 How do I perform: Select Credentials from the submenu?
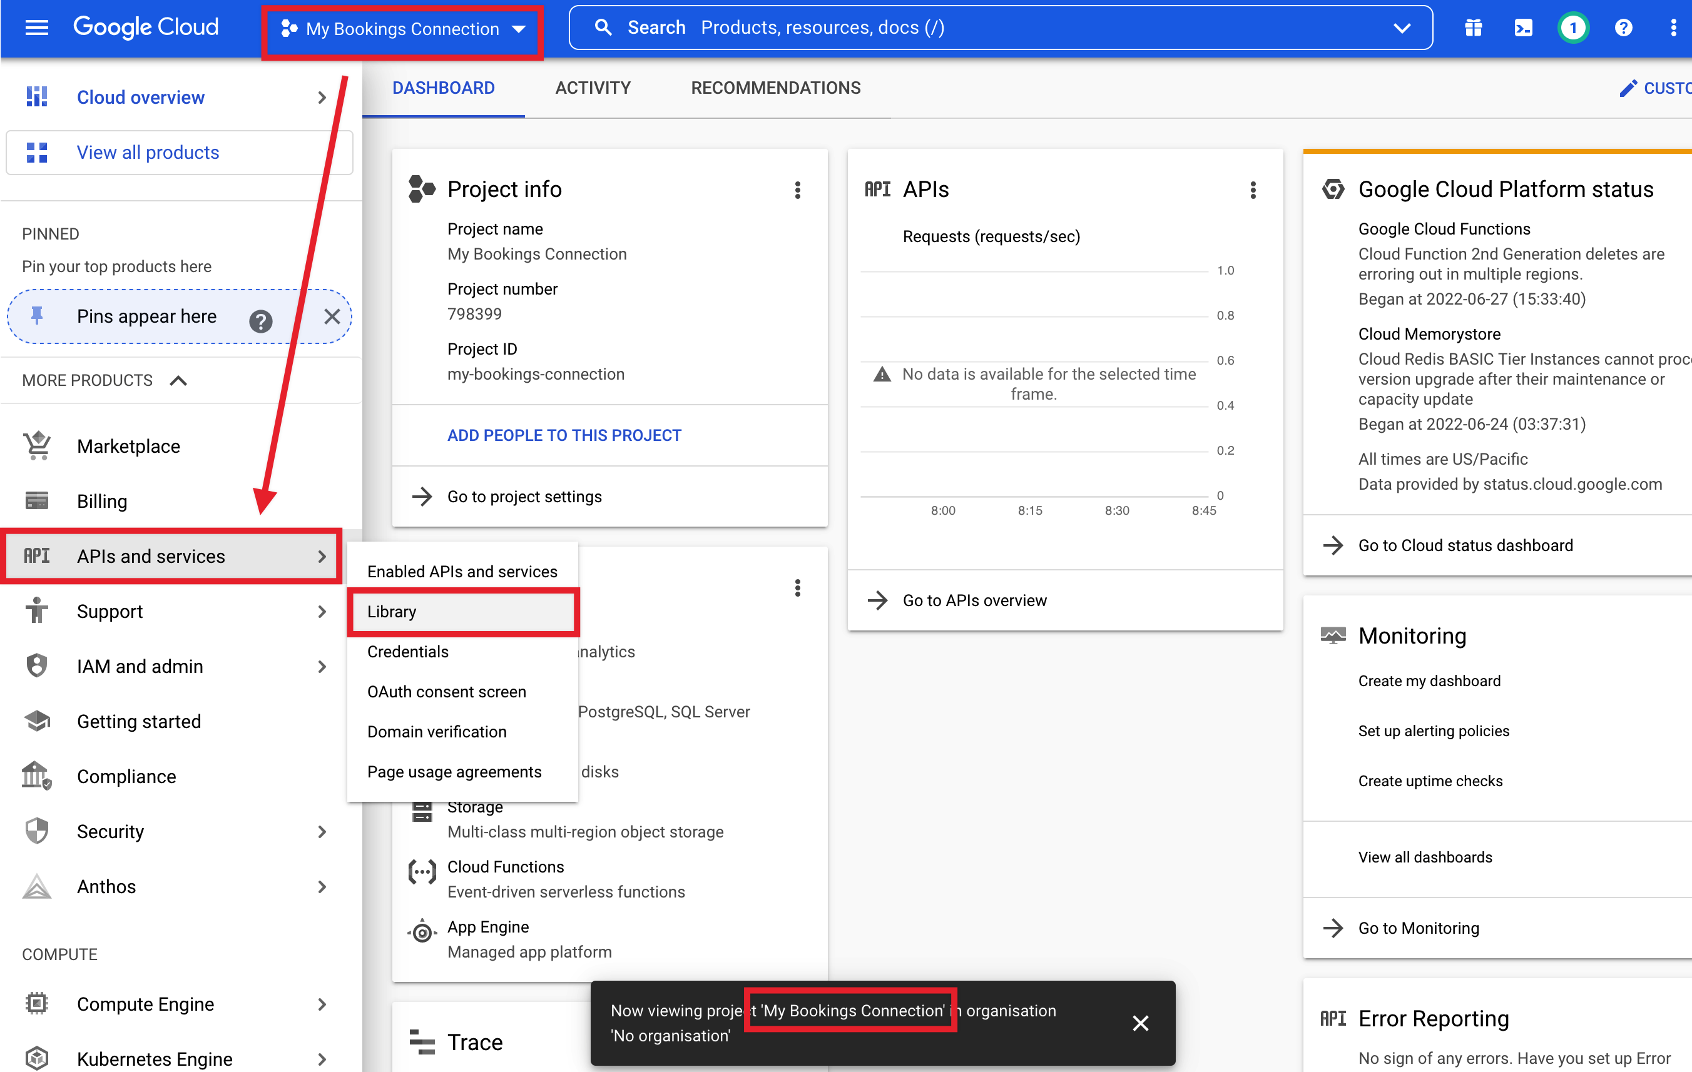coord(462,651)
